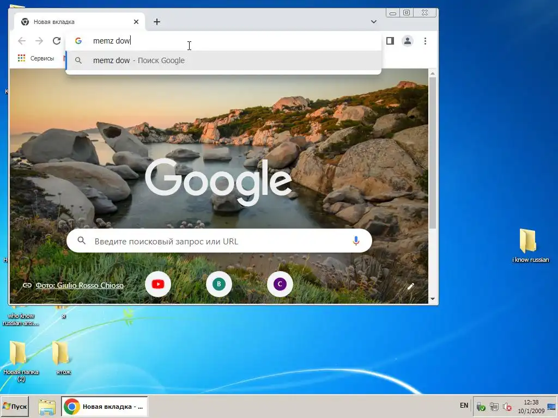558x418 pixels.
Task: Click the address bar with memz dow
Action: (223, 41)
